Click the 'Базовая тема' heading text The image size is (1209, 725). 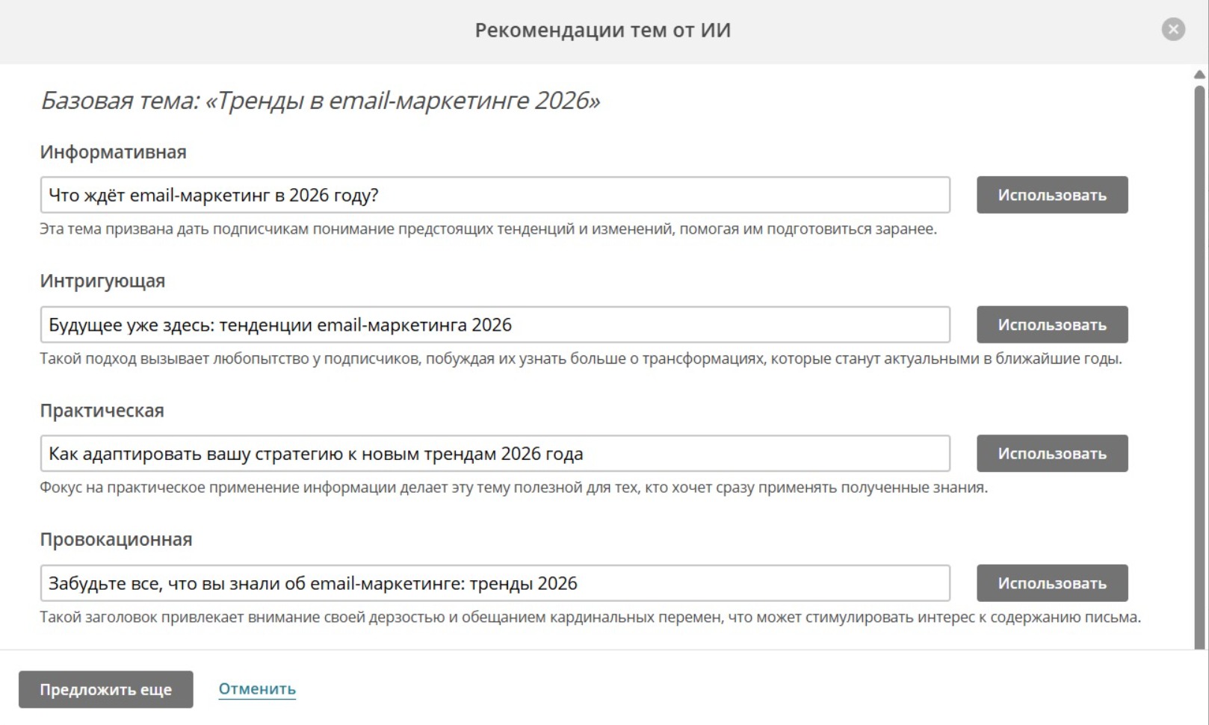[320, 100]
